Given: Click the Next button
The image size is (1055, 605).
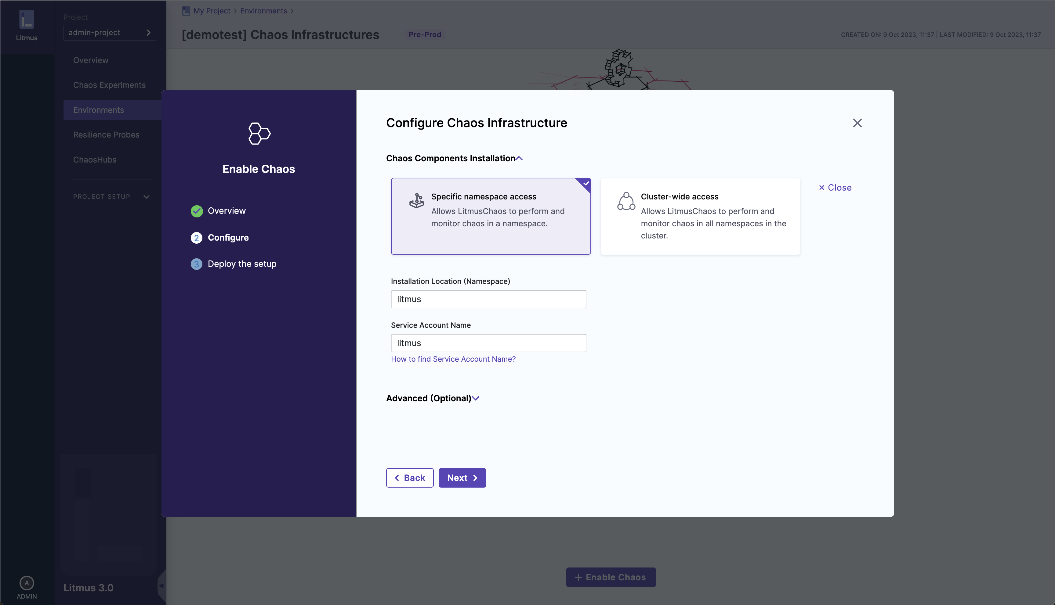Looking at the screenshot, I should [x=462, y=478].
